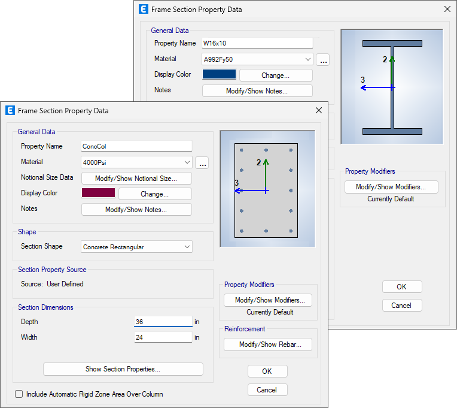This screenshot has height=408, width=457.
Task: Click 'Source: User Defined' text
Action: point(52,284)
